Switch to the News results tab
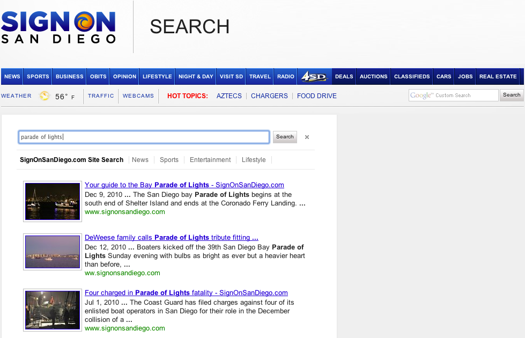525x338 pixels. [x=140, y=160]
